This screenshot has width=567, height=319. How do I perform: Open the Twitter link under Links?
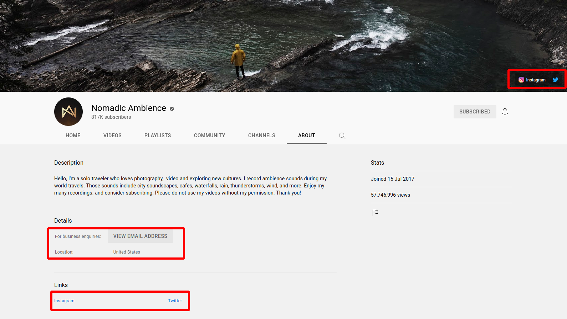(175, 301)
